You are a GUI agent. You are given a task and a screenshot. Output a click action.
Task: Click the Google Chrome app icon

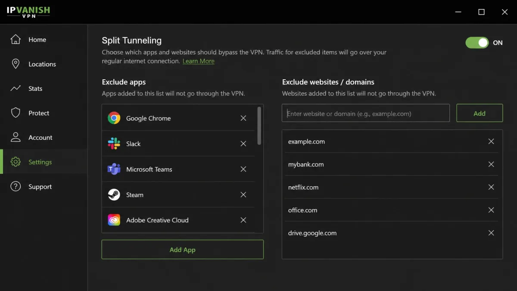coord(114,118)
